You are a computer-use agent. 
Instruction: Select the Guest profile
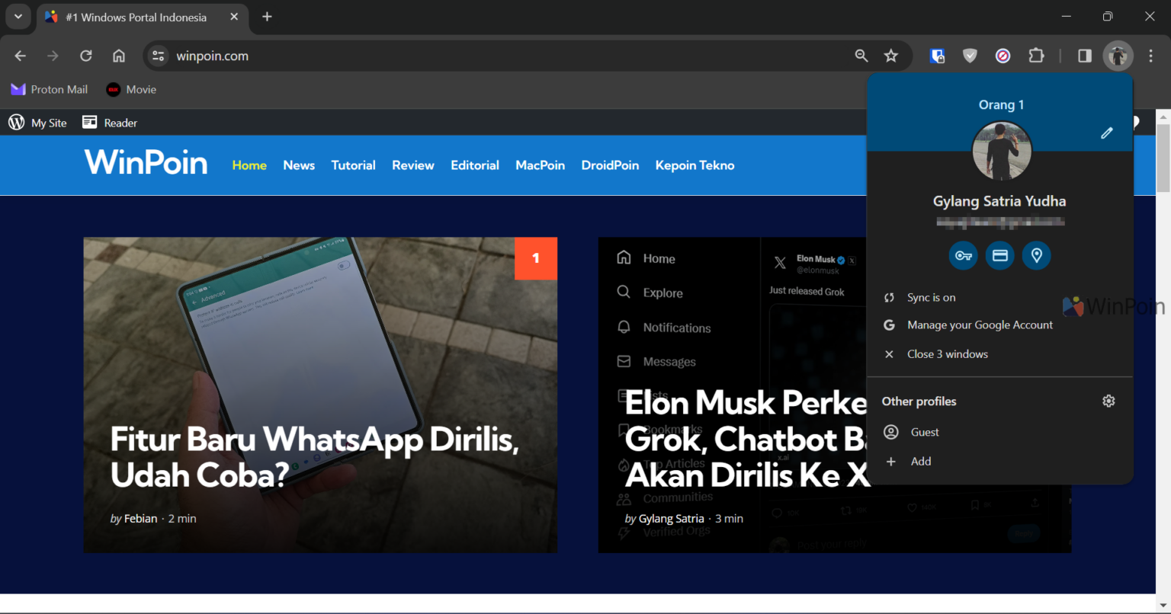tap(924, 432)
